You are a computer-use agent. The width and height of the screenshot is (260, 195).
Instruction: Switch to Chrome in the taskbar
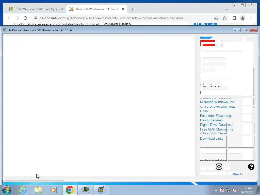pyautogui.click(x=70, y=190)
